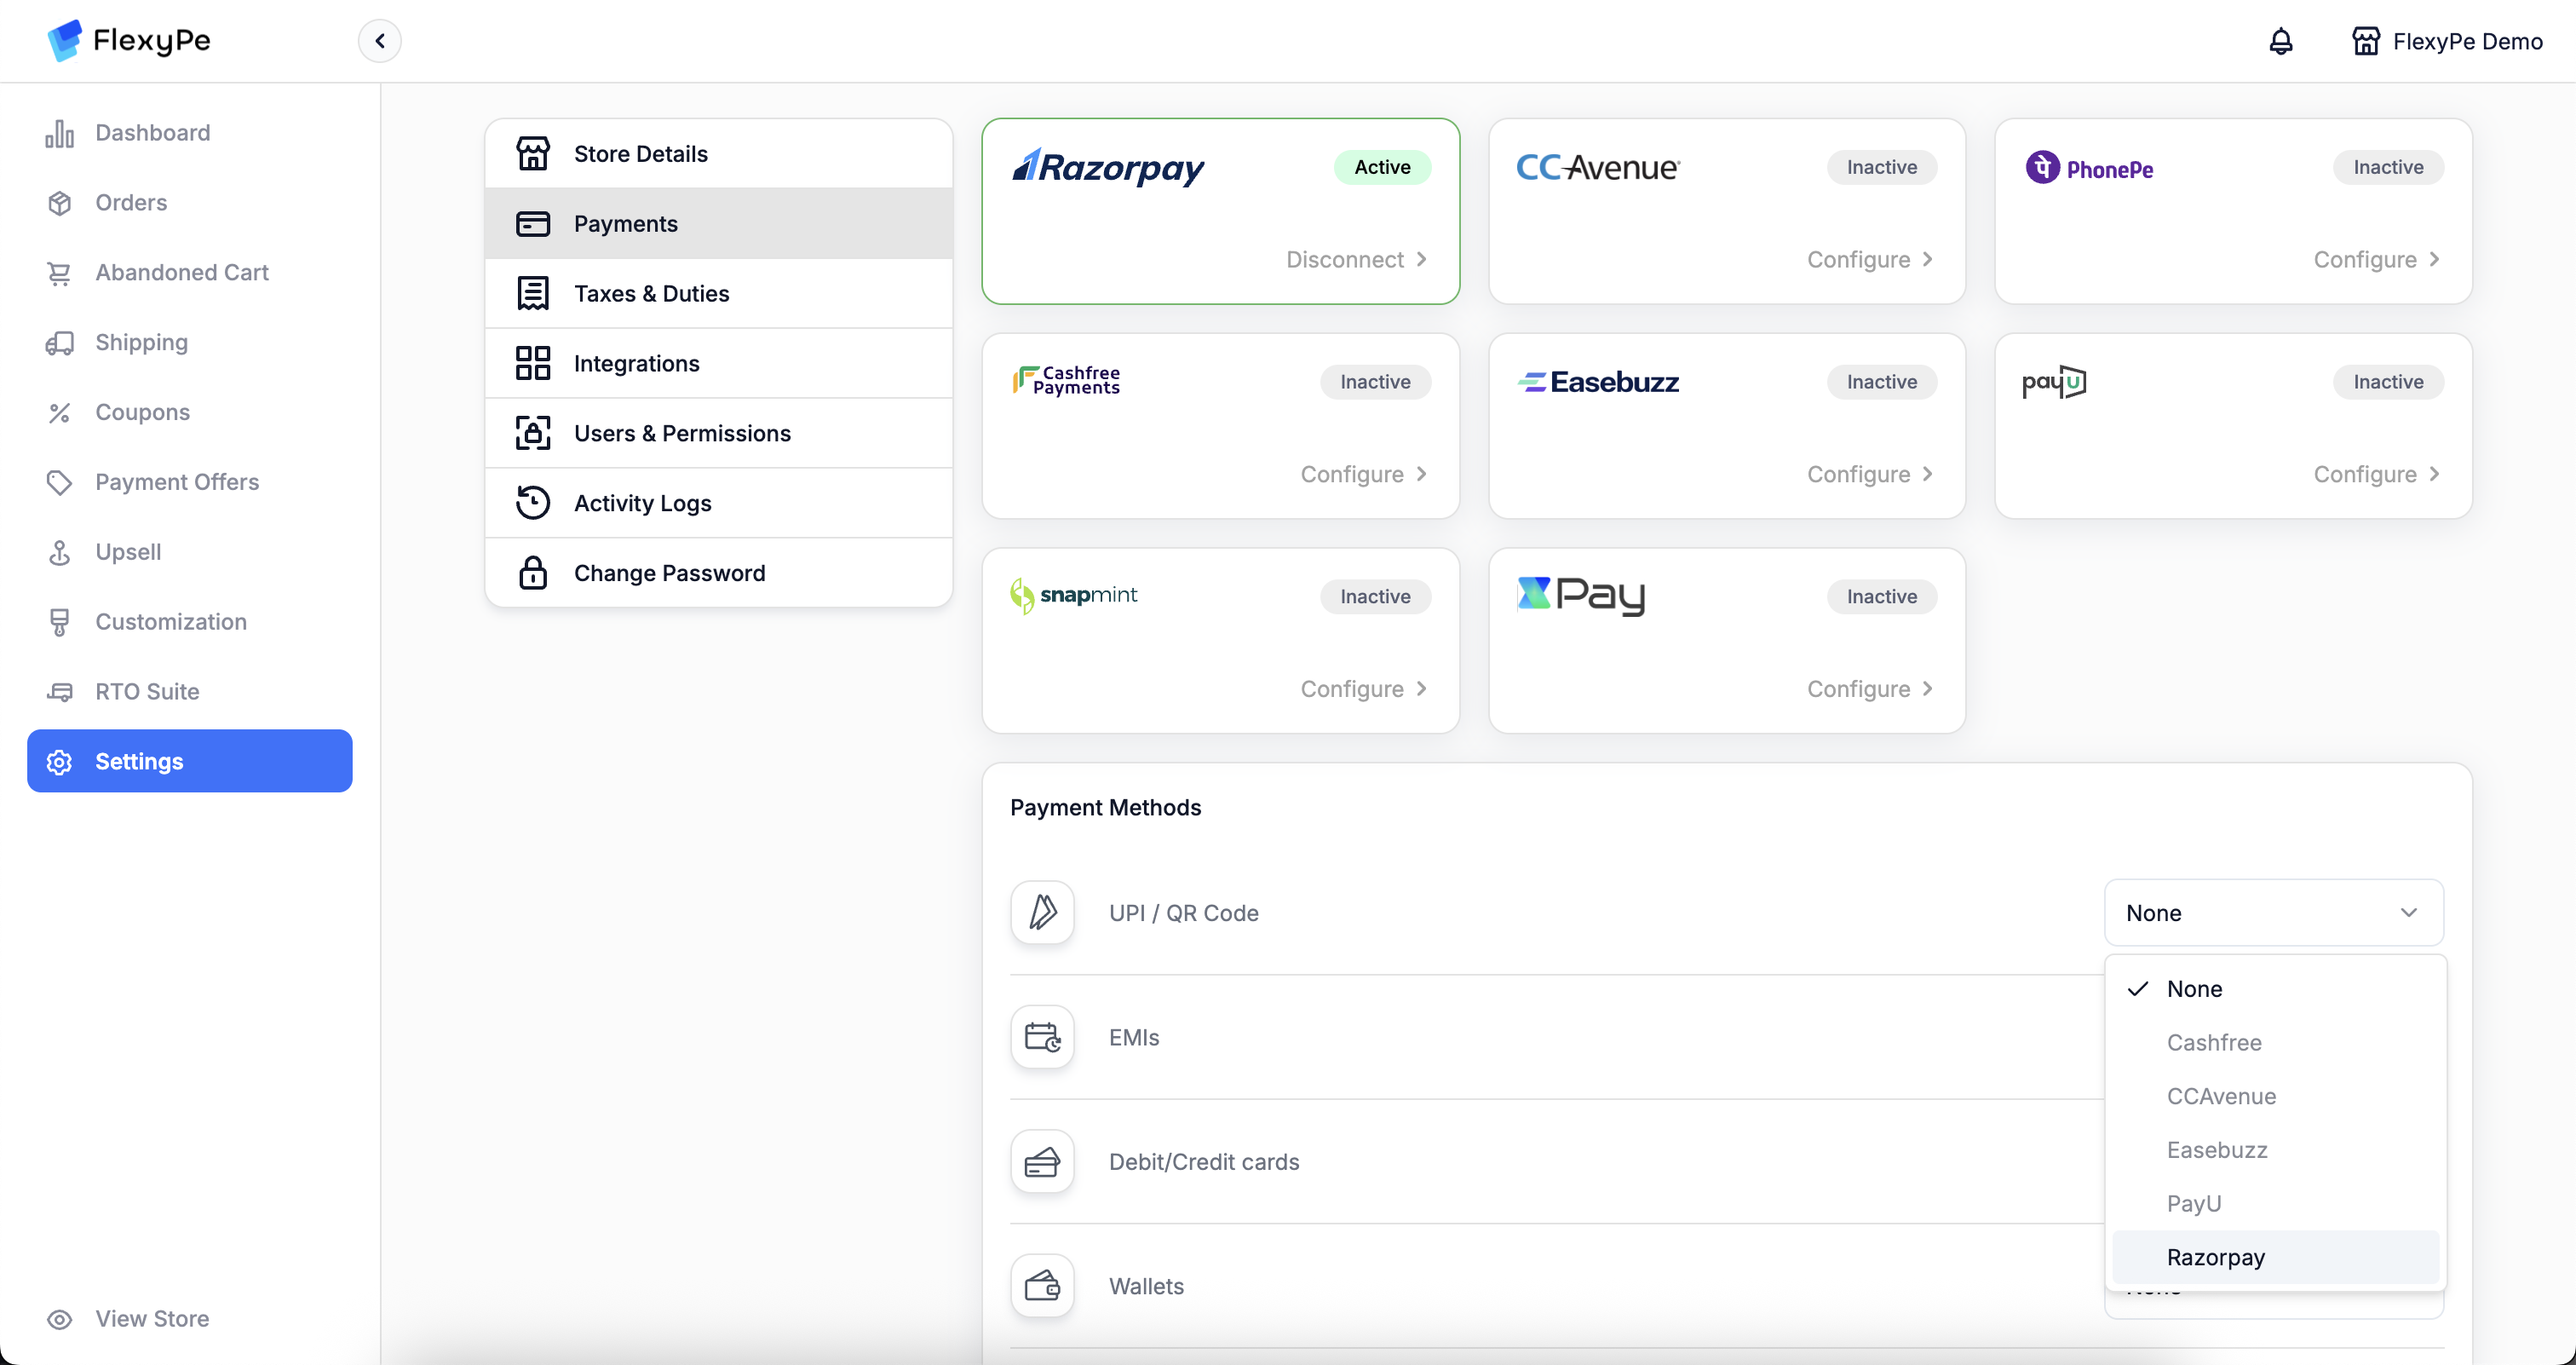
Task: Open UPI / QR Code gateway dropdown
Action: point(2273,912)
